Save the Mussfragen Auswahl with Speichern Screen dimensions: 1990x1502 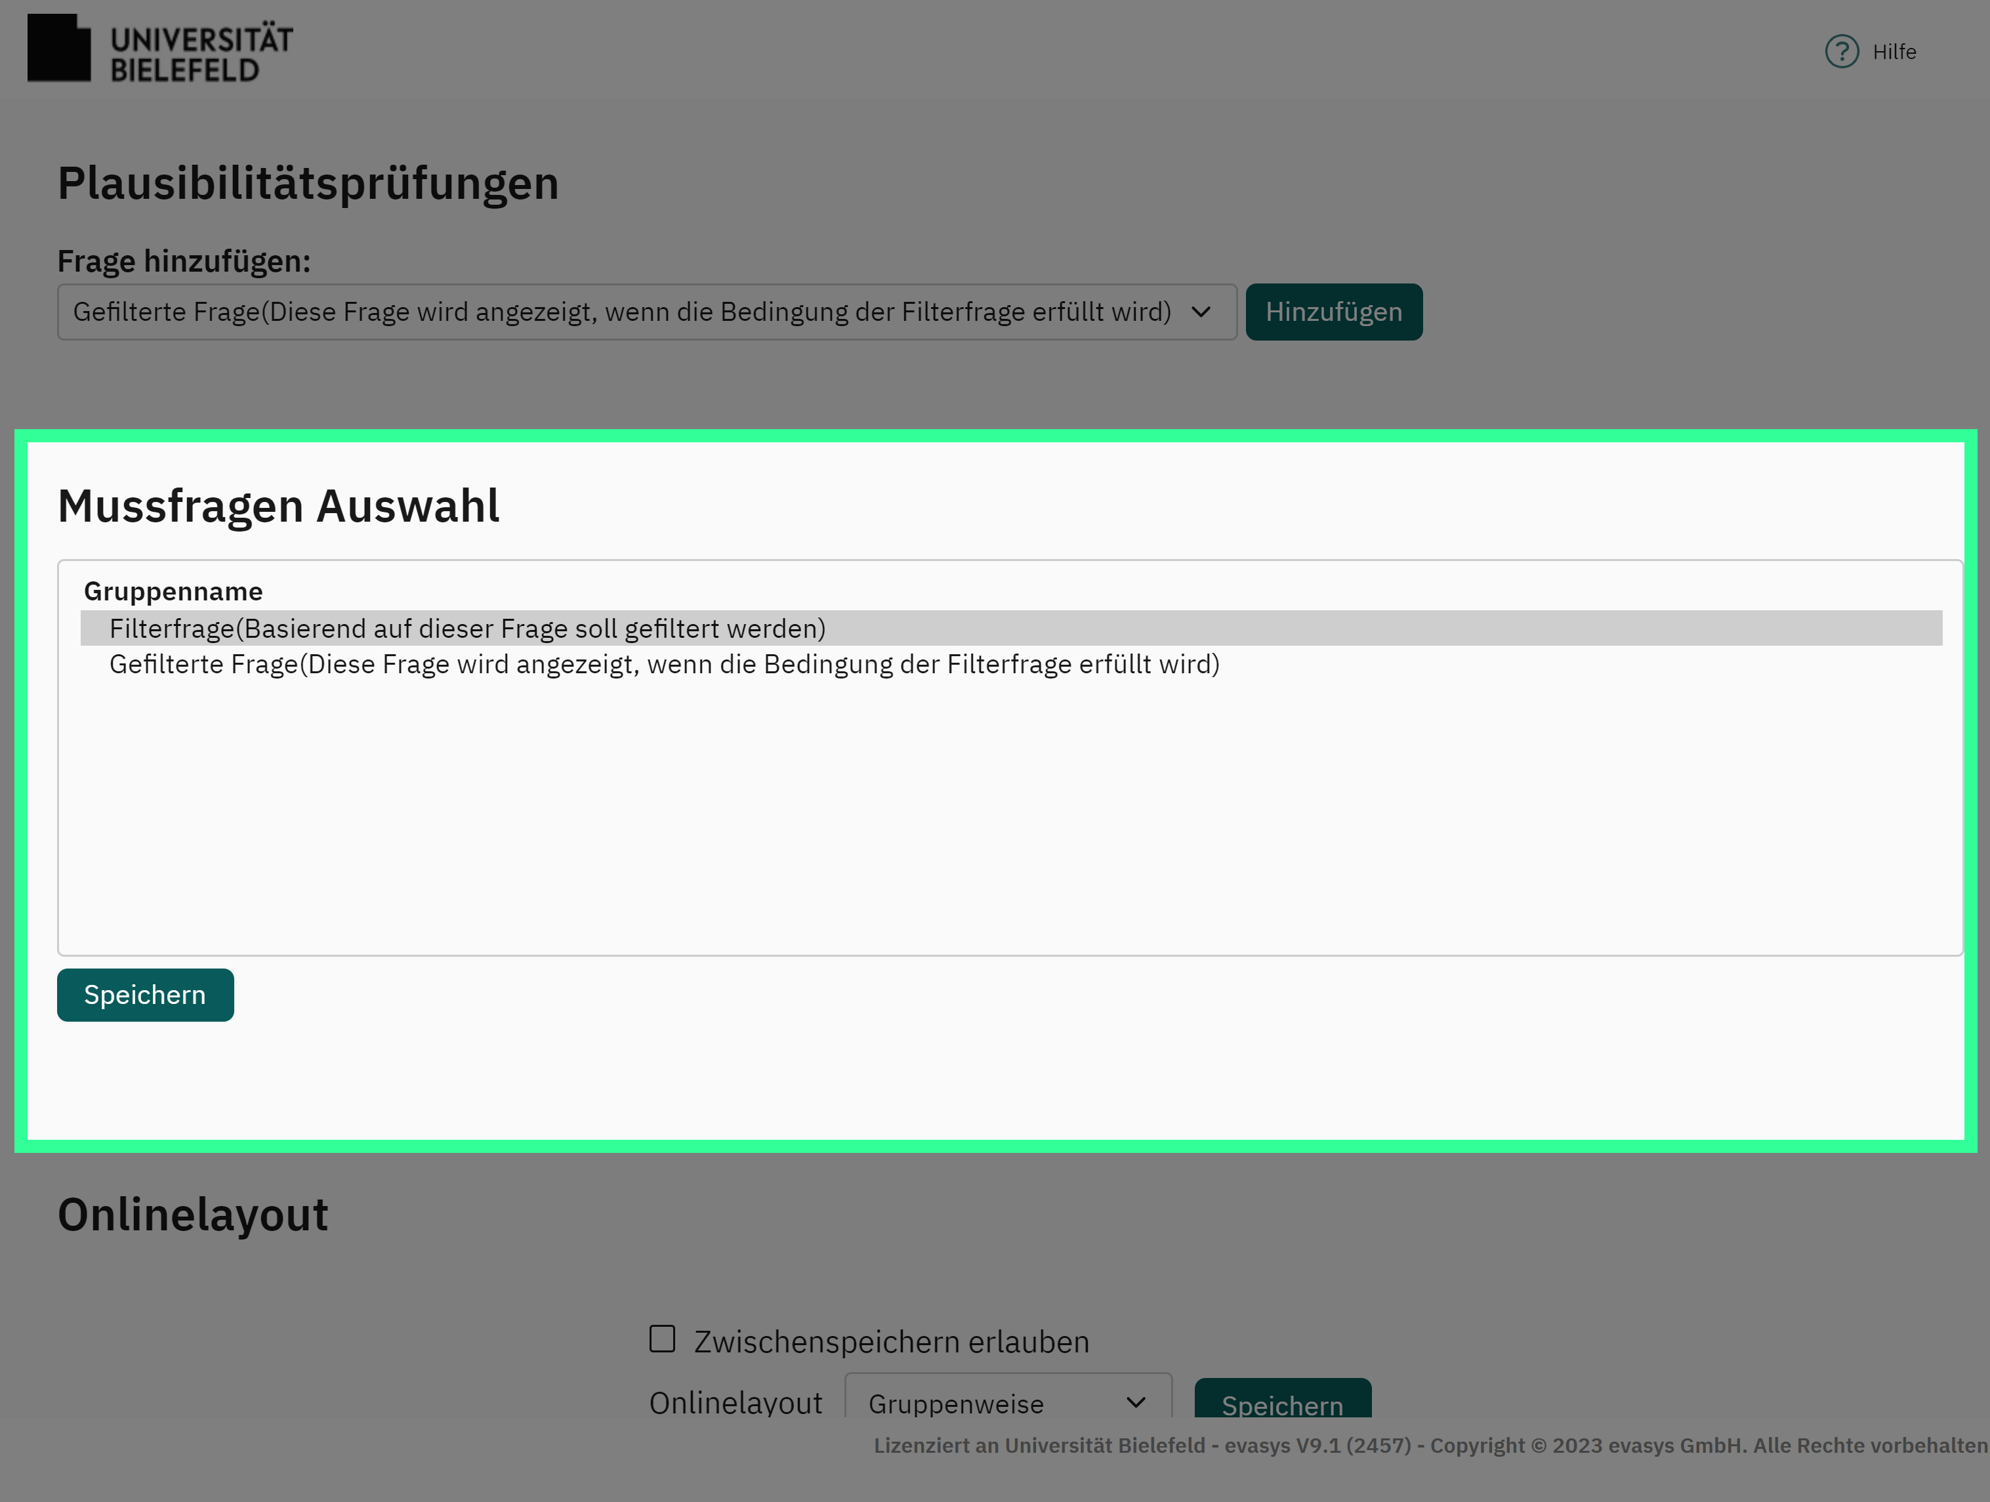coord(145,994)
